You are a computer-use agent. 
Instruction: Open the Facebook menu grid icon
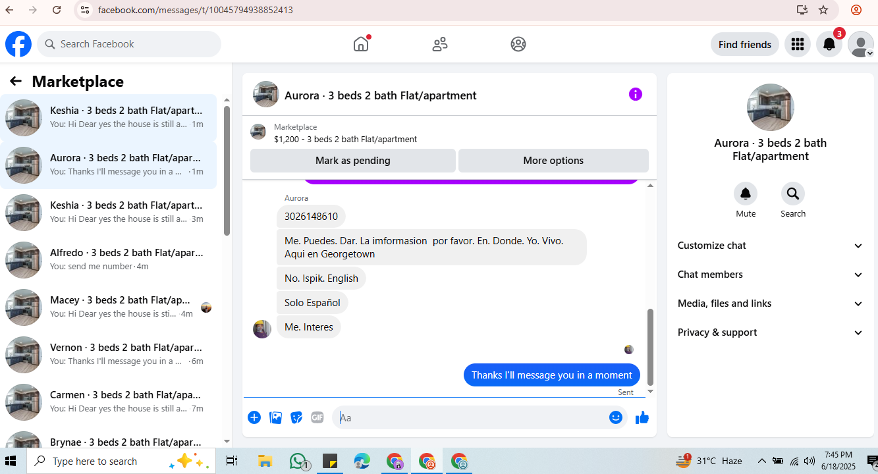pos(798,44)
